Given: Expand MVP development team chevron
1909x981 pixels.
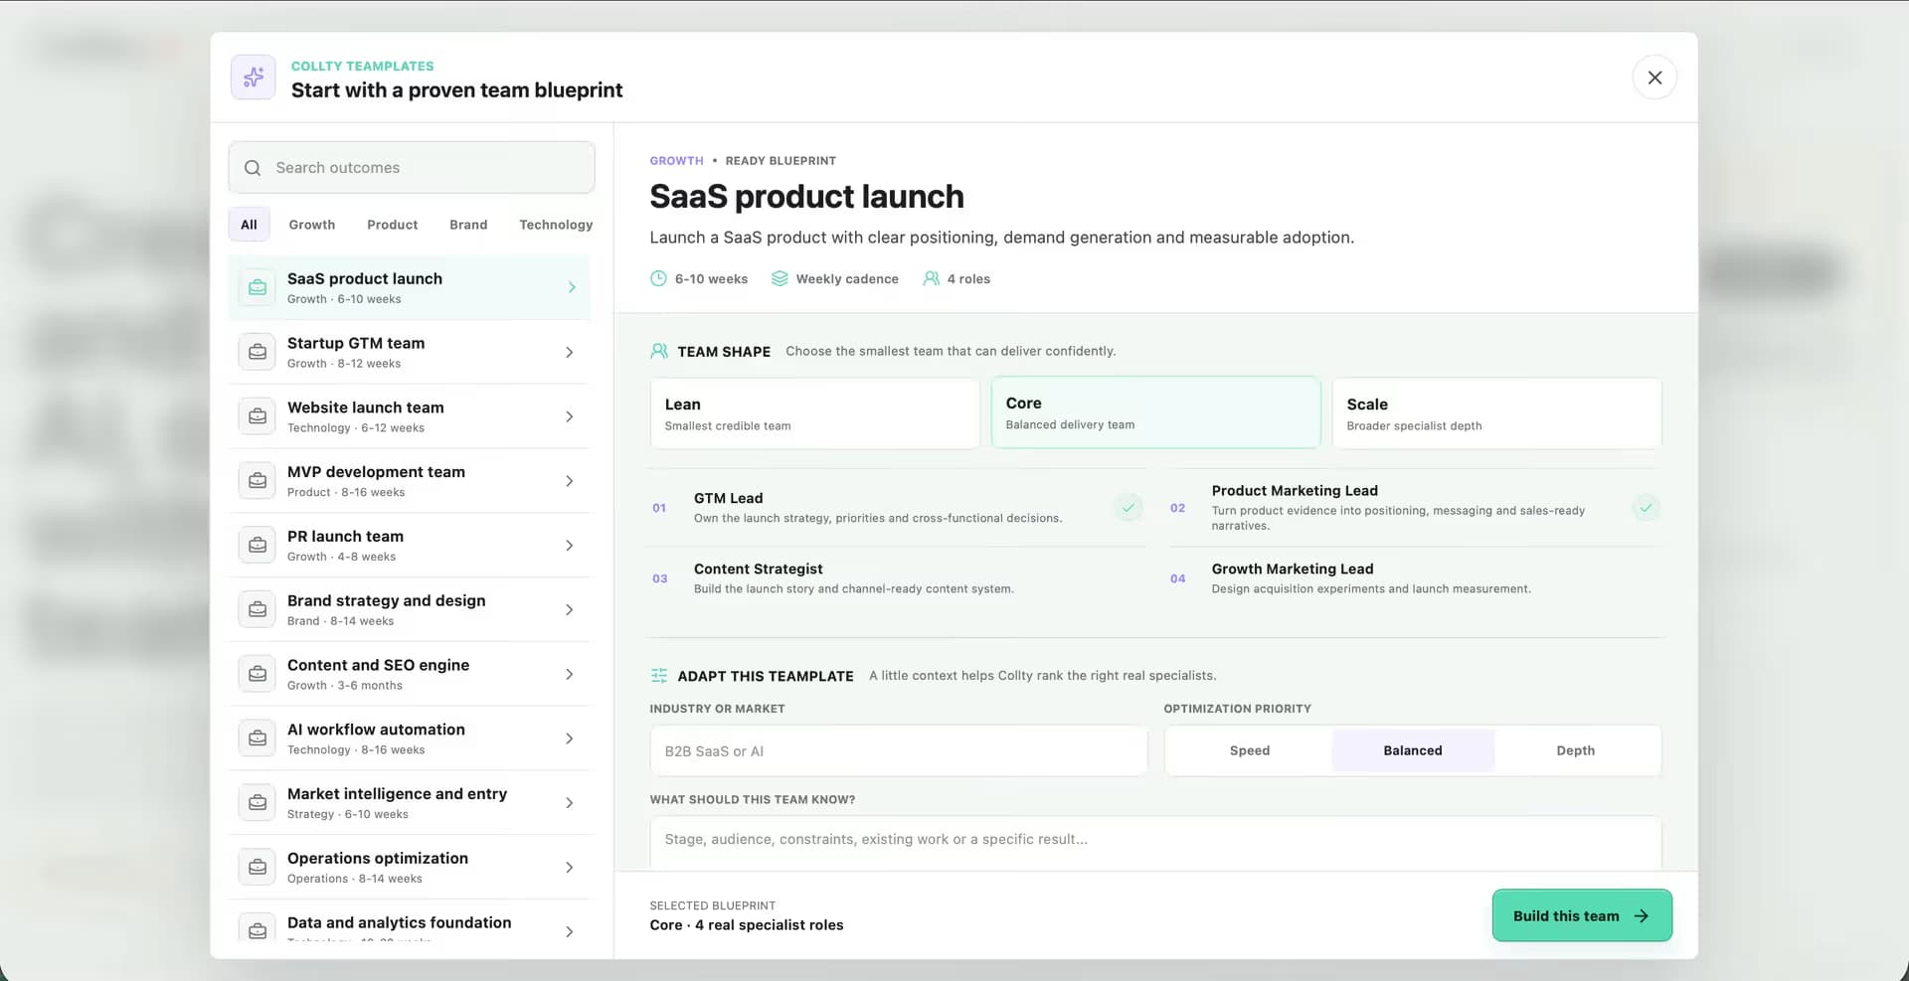Looking at the screenshot, I should click(x=569, y=481).
